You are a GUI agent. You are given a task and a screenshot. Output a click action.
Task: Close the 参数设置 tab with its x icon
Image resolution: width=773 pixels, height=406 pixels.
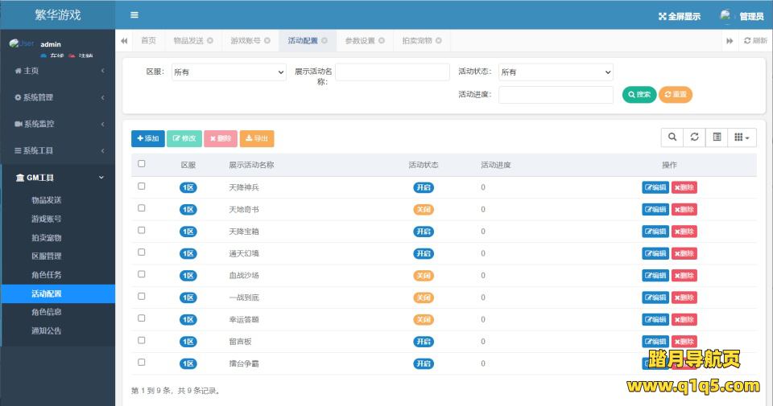tap(382, 40)
